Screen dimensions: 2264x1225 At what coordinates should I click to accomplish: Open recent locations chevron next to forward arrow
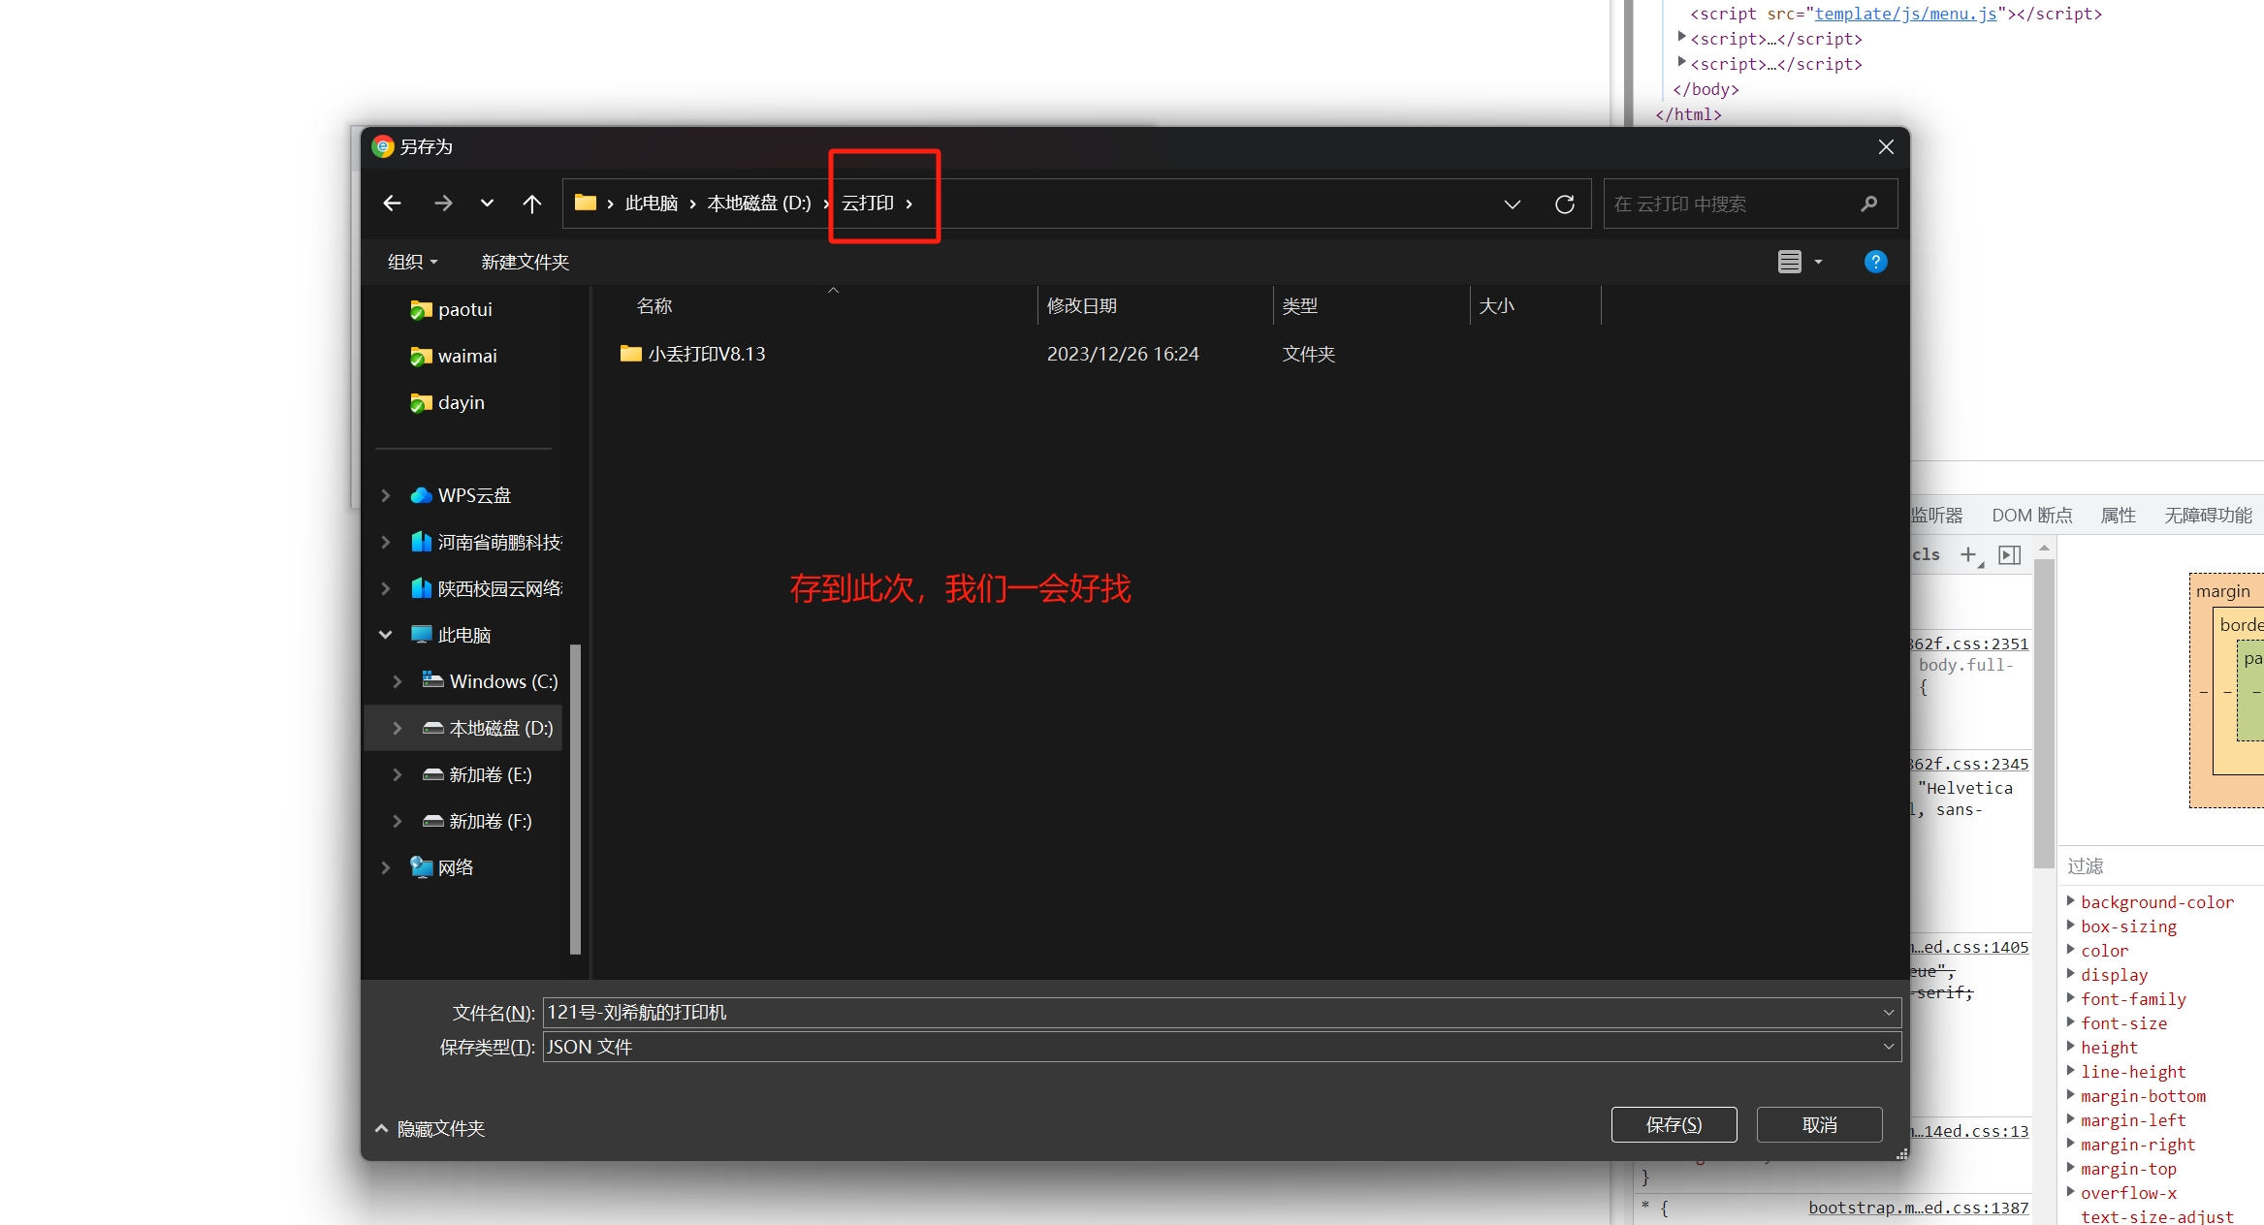click(487, 204)
